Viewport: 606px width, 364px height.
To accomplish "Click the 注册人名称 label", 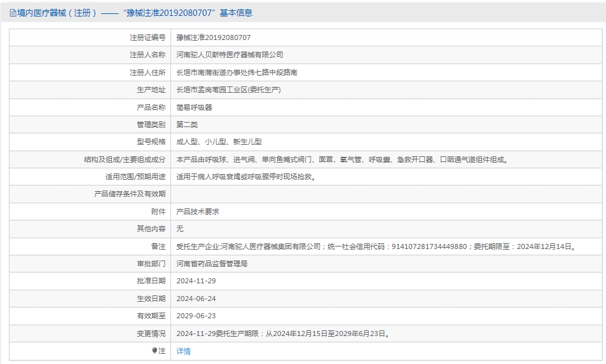I will coord(148,55).
